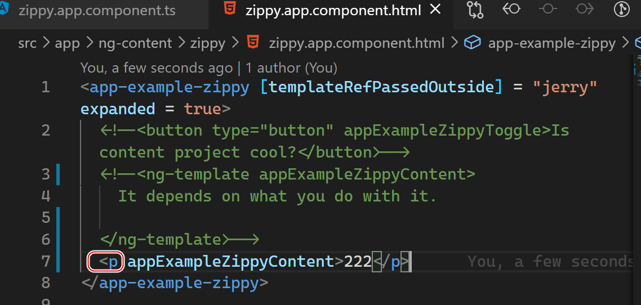Screen dimensions: 641x305
Task: Click the GitLens compare changes icon
Action: pyautogui.click(x=475, y=10)
